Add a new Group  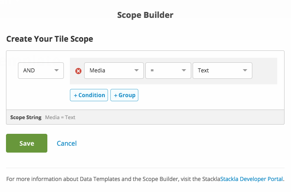click(x=124, y=95)
